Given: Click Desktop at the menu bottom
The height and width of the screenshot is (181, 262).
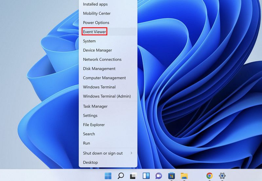Looking at the screenshot, I should coord(90,162).
